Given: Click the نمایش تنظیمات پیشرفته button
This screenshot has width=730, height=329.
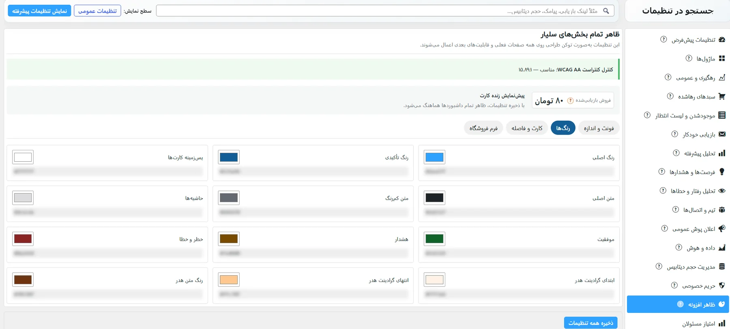Looking at the screenshot, I should [39, 11].
